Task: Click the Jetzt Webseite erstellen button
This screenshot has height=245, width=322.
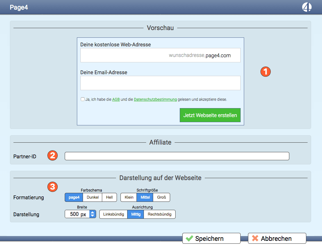Action: [210, 115]
